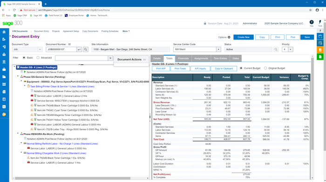Select the Original Budget radio button
This screenshot has width=326, height=182.
click(x=265, y=68)
